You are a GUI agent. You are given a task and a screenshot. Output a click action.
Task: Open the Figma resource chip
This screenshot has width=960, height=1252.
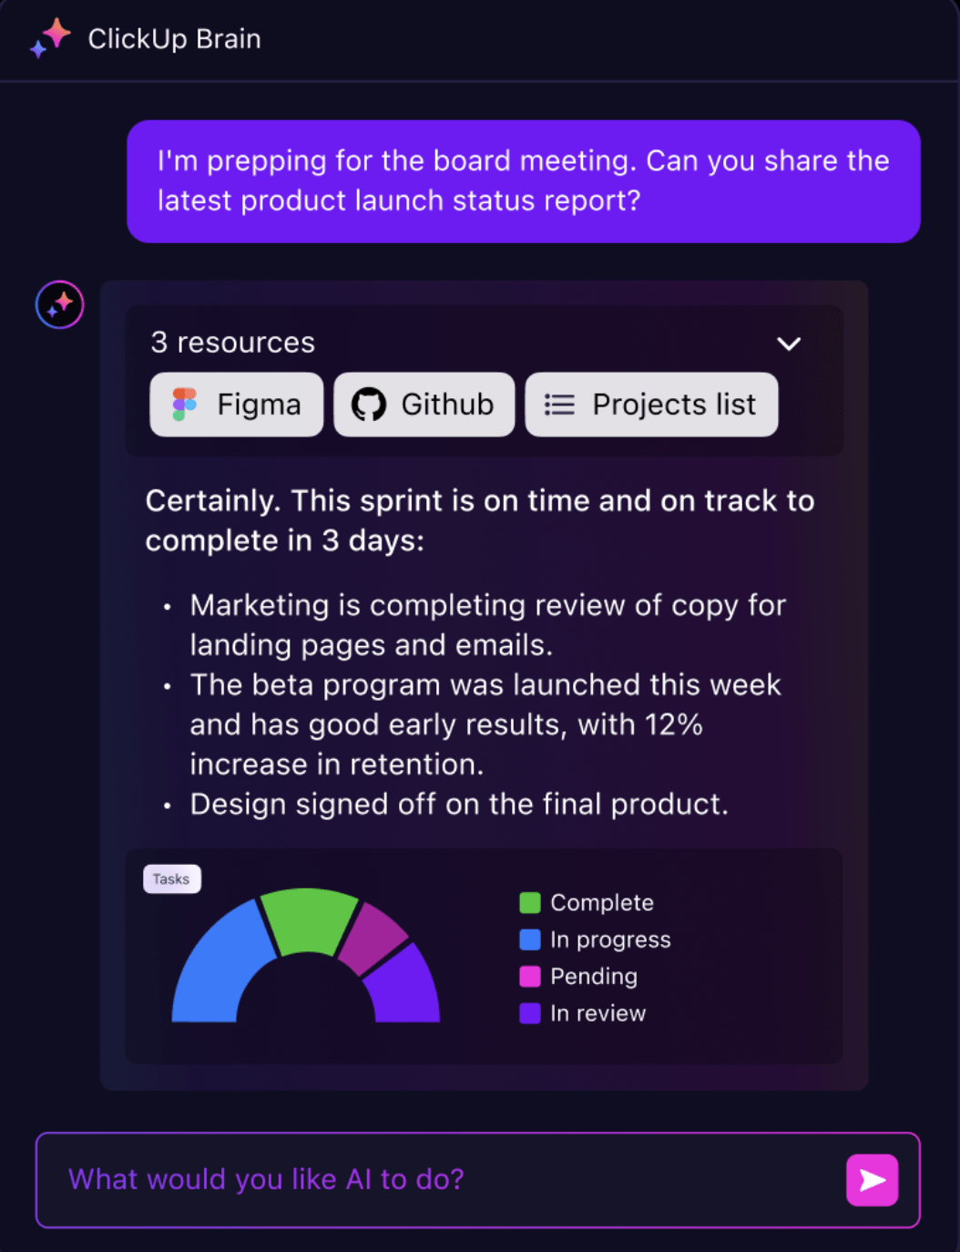[237, 405]
